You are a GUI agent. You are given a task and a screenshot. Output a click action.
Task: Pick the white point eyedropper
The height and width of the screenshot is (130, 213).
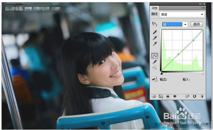coord(155,44)
